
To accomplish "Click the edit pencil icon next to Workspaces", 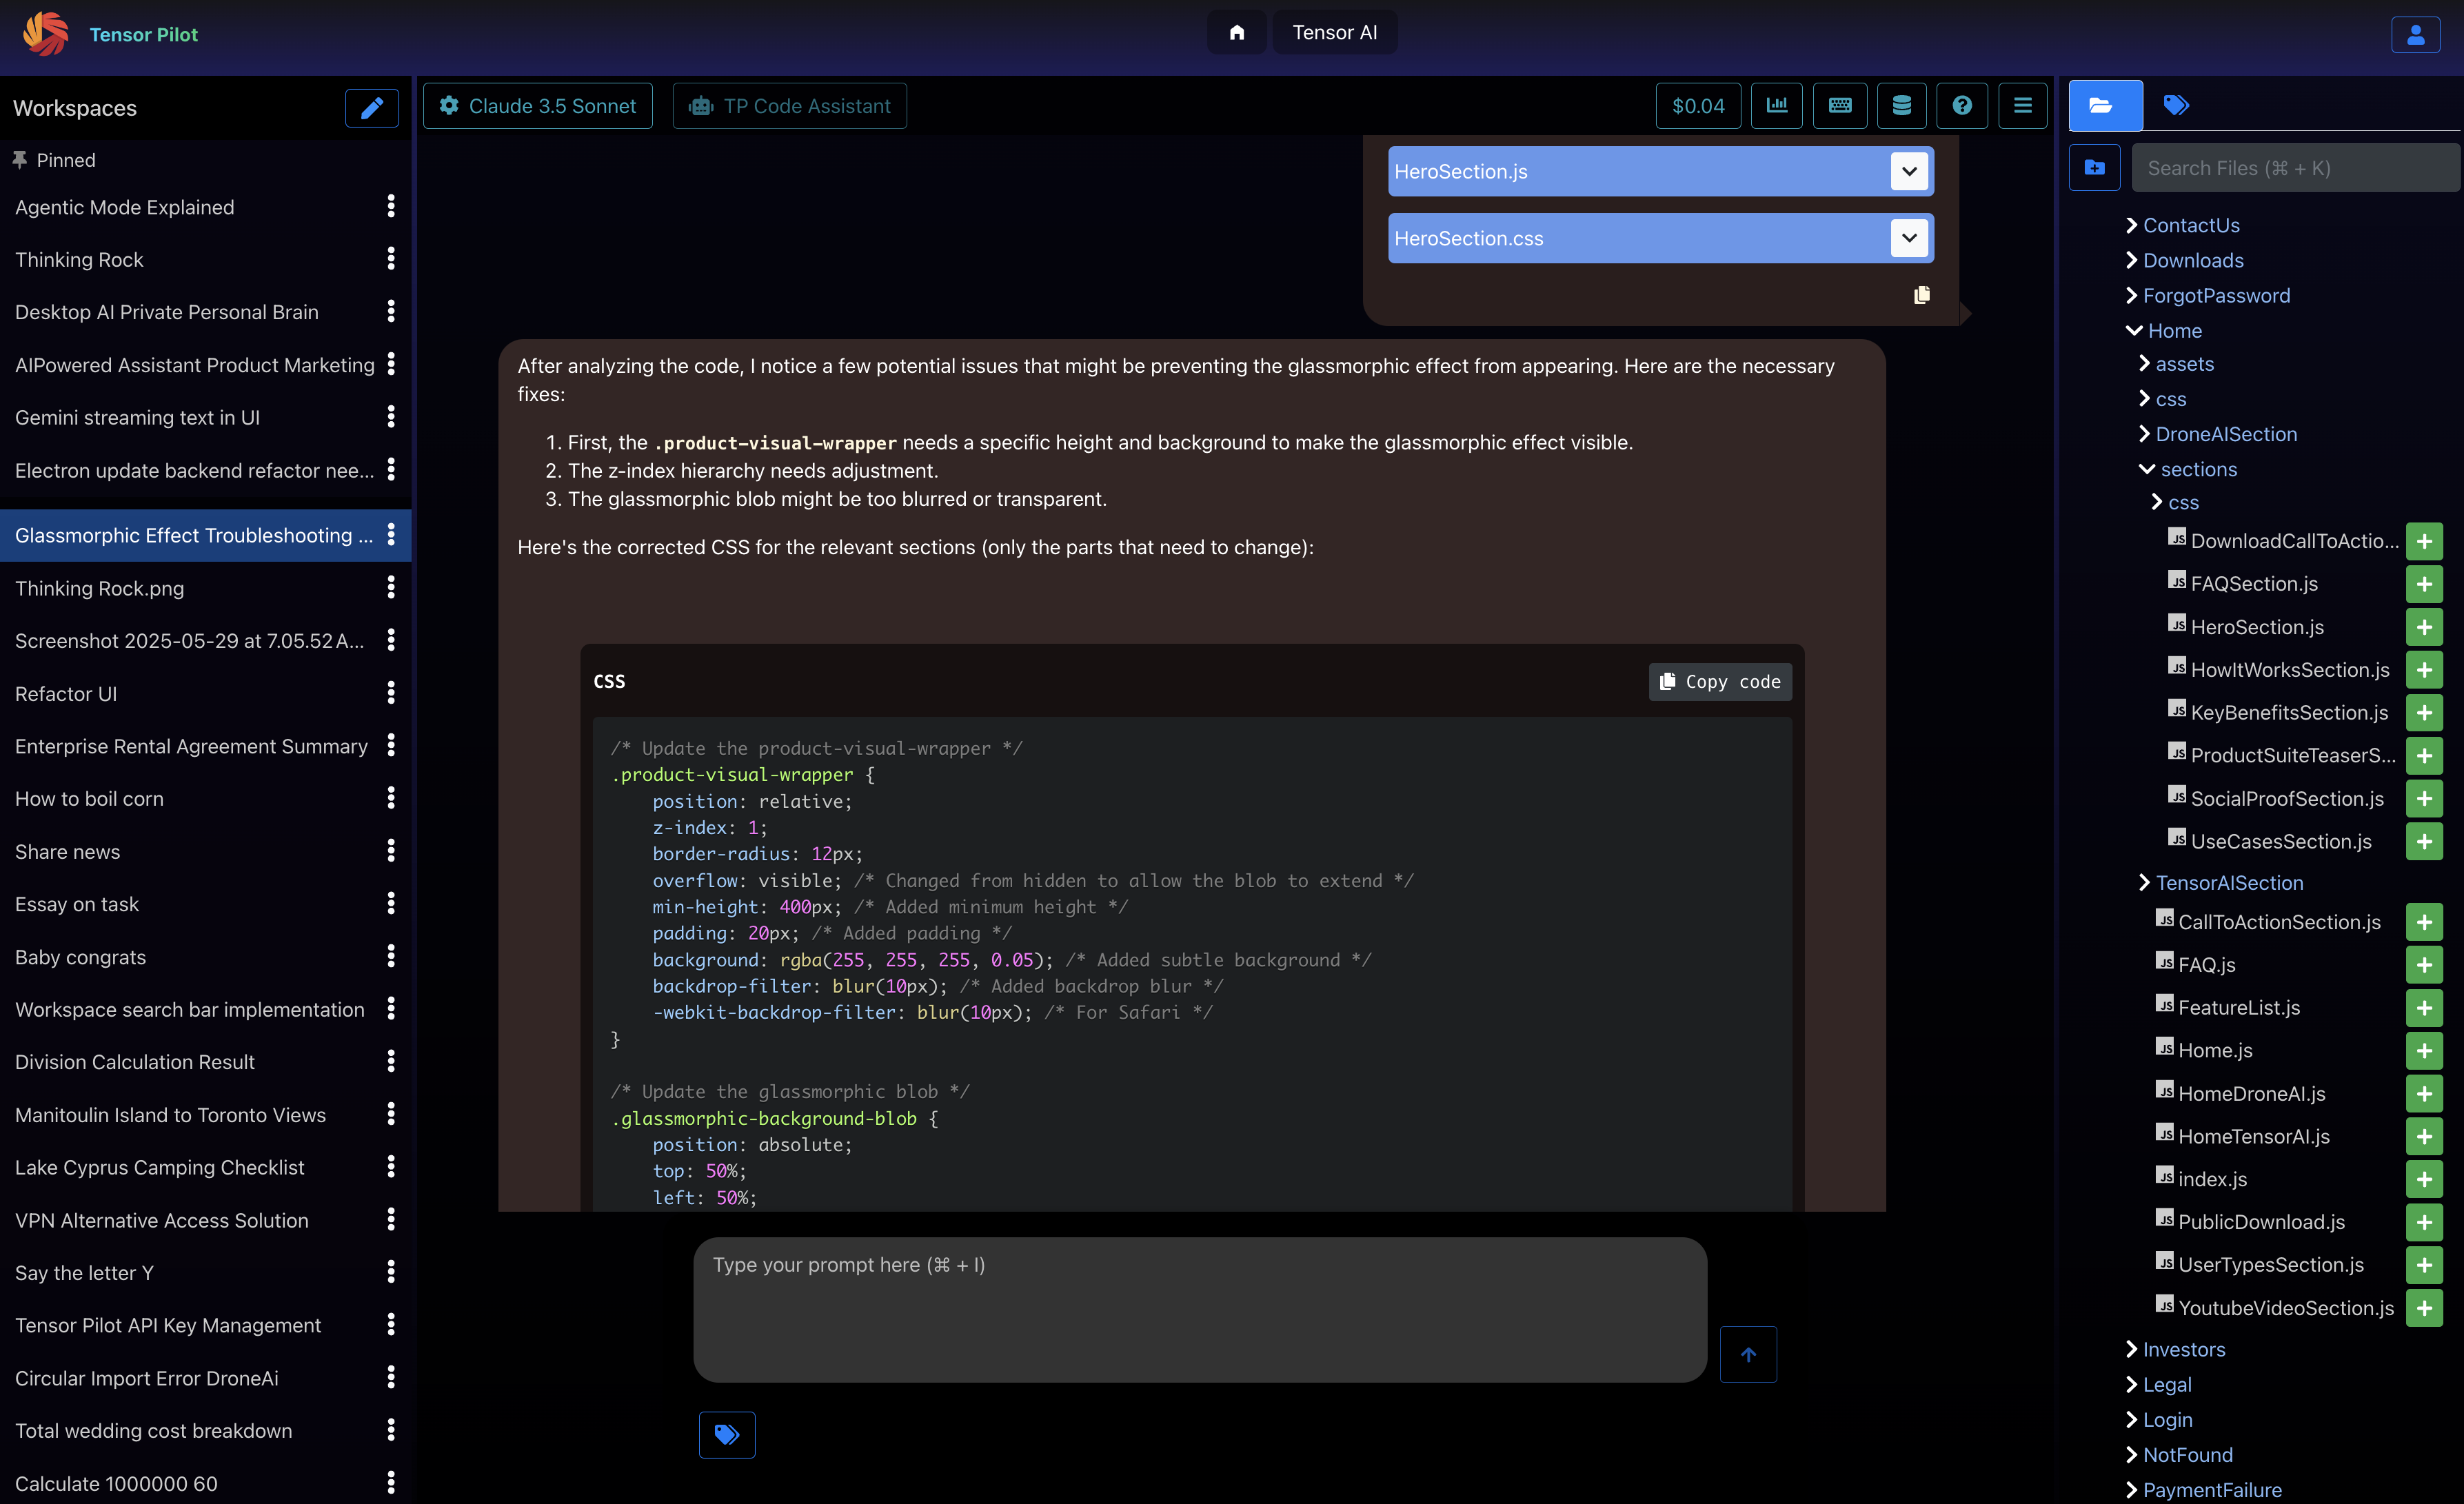I will (371, 108).
